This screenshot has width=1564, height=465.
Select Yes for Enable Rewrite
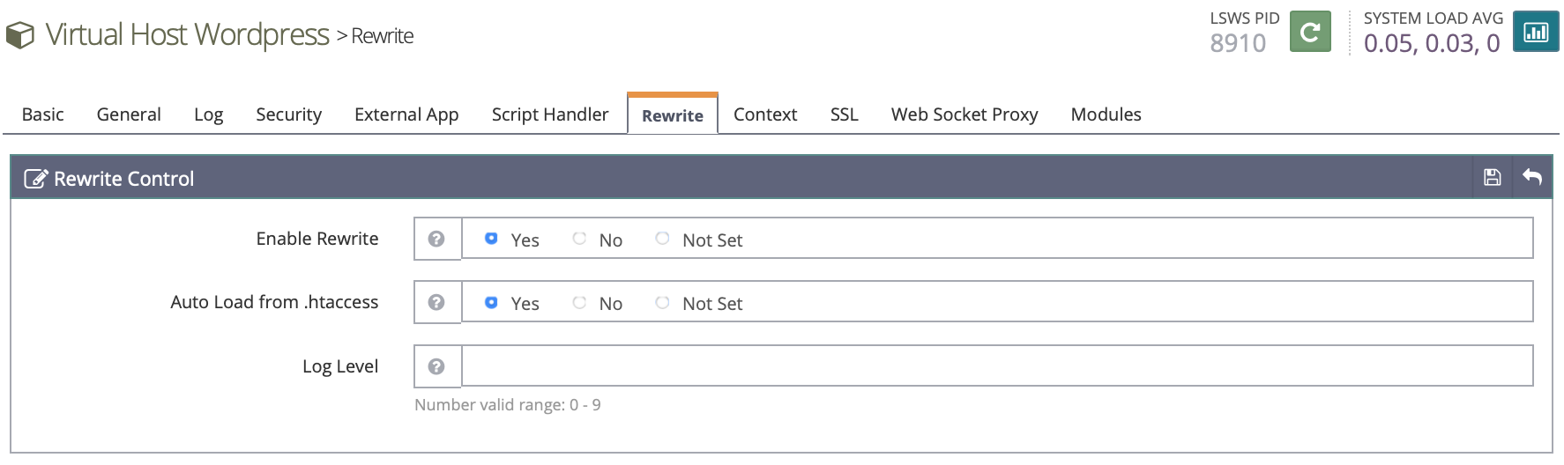click(x=491, y=239)
